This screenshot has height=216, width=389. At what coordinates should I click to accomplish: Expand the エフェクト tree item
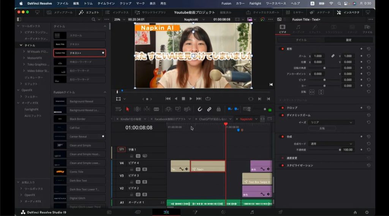(x=21, y=84)
